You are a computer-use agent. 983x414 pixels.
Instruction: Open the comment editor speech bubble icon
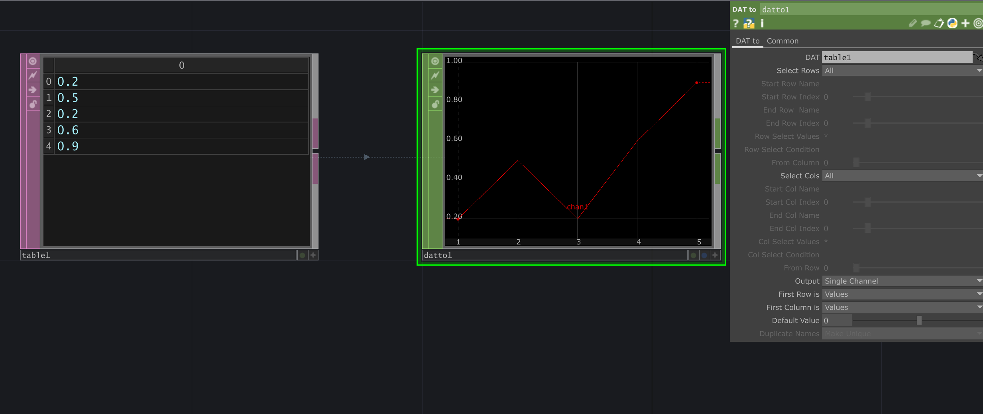click(926, 23)
